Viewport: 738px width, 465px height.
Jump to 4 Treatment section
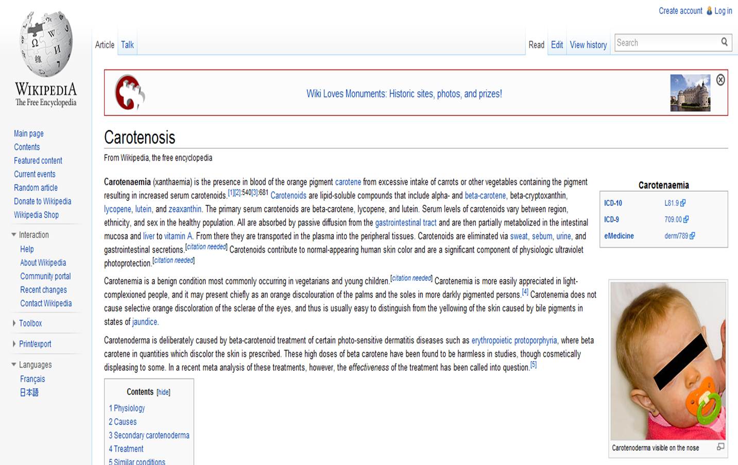point(126,449)
